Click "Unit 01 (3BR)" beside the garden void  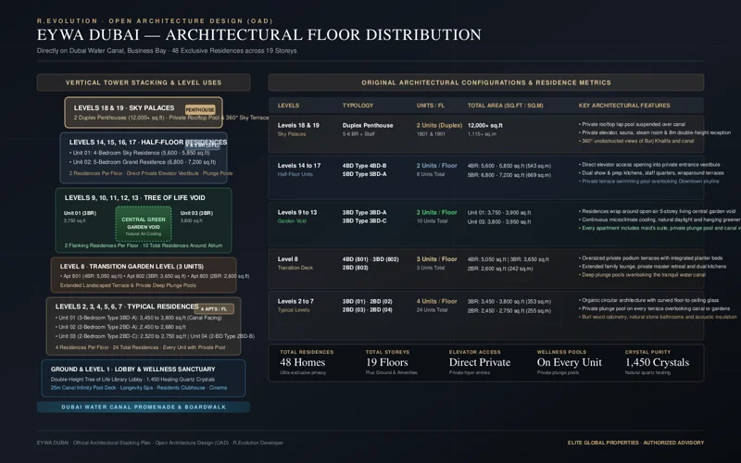tap(80, 213)
